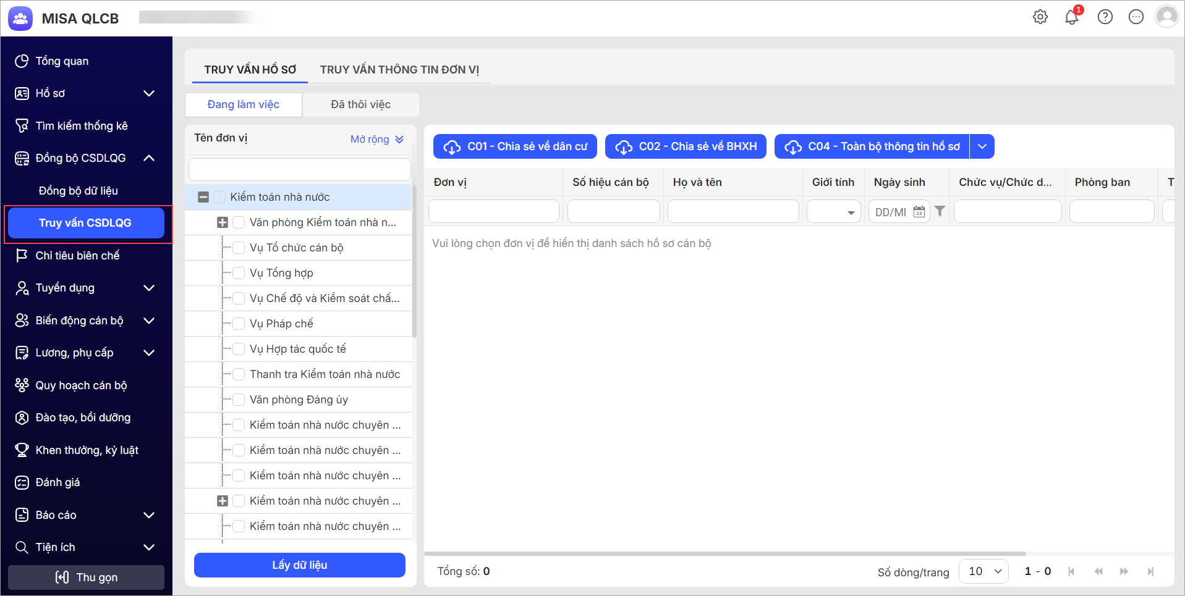Click the funnel filter icon beside date

pyautogui.click(x=940, y=211)
